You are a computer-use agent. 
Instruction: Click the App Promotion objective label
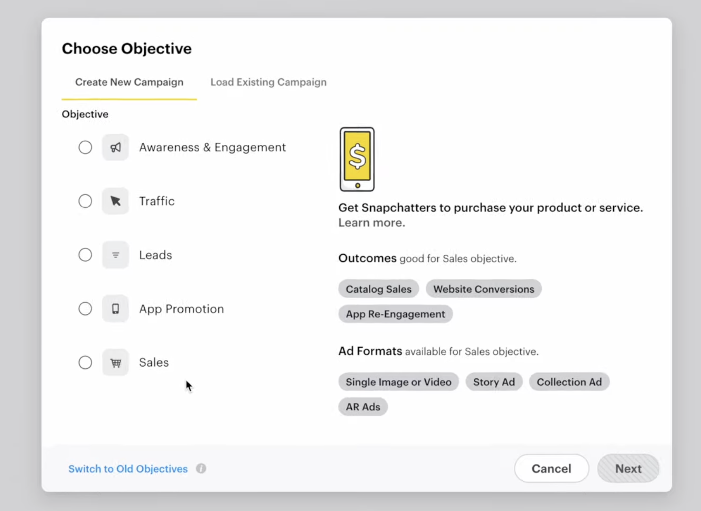coord(182,309)
